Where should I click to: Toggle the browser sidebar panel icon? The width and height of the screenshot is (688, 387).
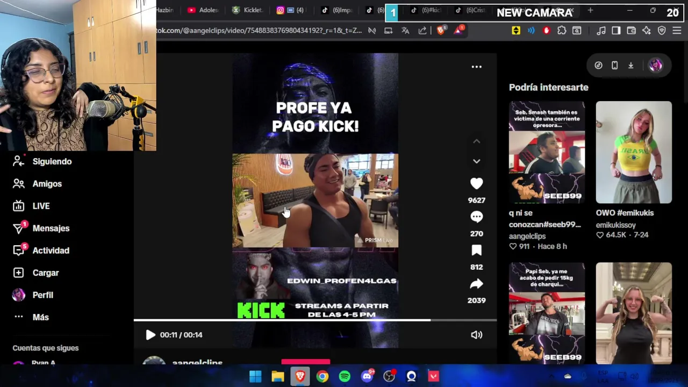click(616, 31)
